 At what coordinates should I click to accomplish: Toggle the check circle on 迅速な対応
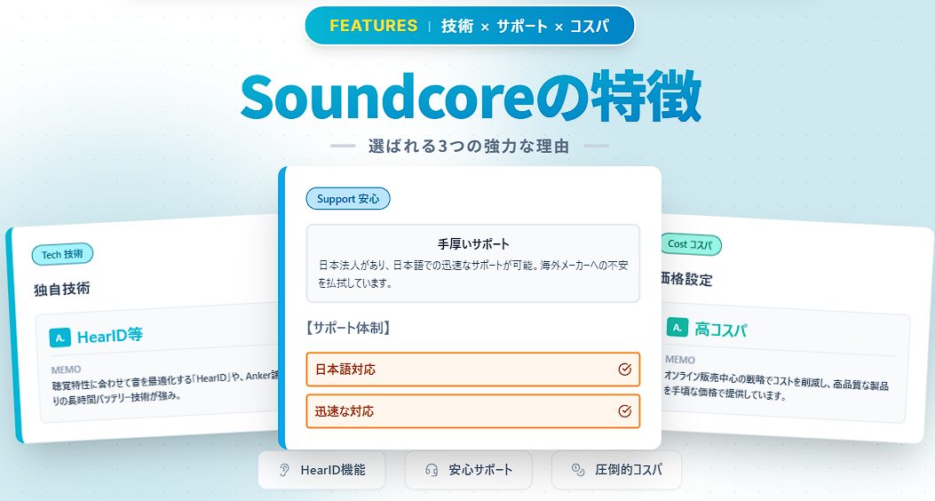coord(624,411)
